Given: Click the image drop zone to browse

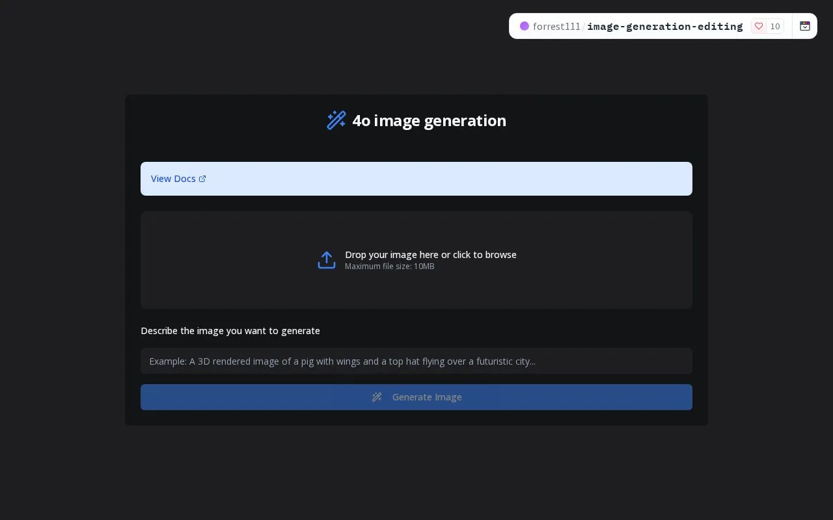Looking at the screenshot, I should [x=416, y=260].
